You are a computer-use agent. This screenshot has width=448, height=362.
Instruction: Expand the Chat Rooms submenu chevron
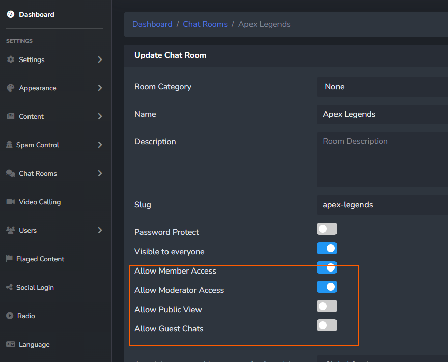pyautogui.click(x=100, y=173)
